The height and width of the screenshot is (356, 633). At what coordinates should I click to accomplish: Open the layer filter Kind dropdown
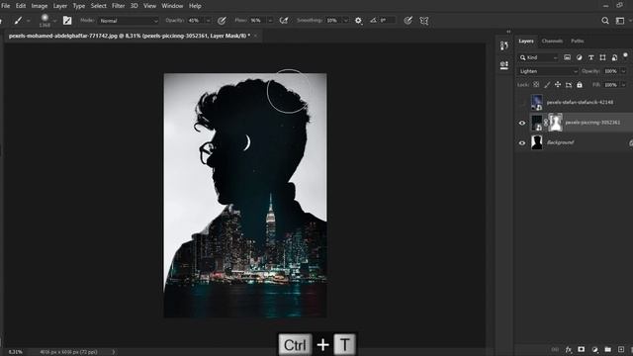point(538,57)
